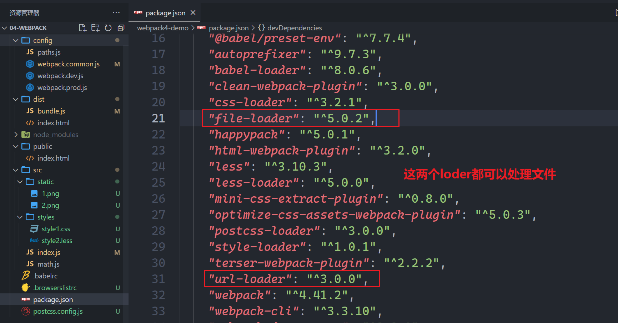Click the "postcss-loader" entry
This screenshot has width=618, height=323.
tap(265, 231)
